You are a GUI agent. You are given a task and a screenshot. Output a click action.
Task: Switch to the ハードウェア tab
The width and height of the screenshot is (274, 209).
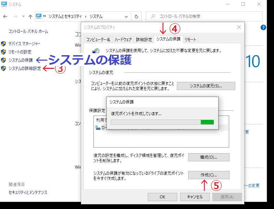pos(123,40)
